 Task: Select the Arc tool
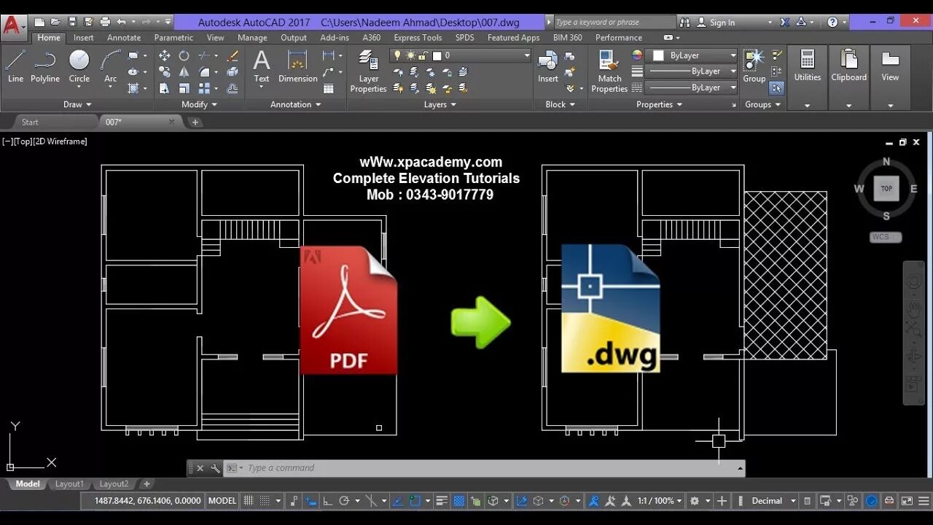(110, 66)
